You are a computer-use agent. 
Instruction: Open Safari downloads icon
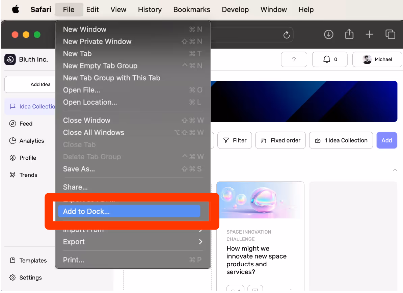328,34
